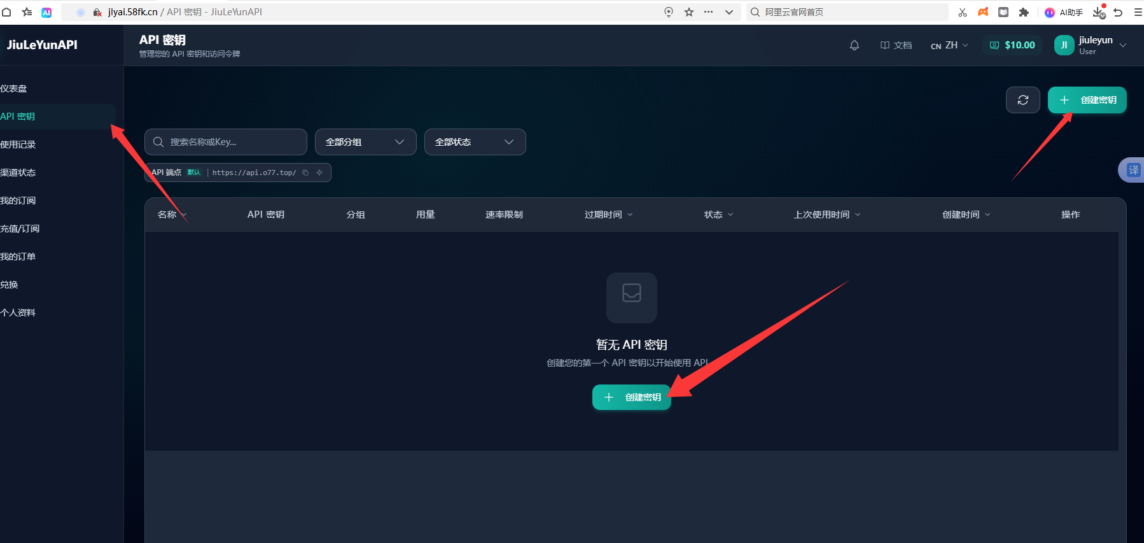Click the https://api.o77.top/ endpoint text
Screen dimensions: 1144x543
tap(254, 173)
